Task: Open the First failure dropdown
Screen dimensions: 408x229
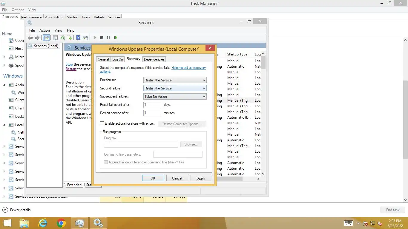Action: (x=175, y=80)
